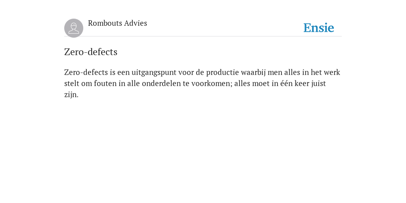Click the blue Ensie logo
This screenshot has width=406, height=203.
[319, 28]
